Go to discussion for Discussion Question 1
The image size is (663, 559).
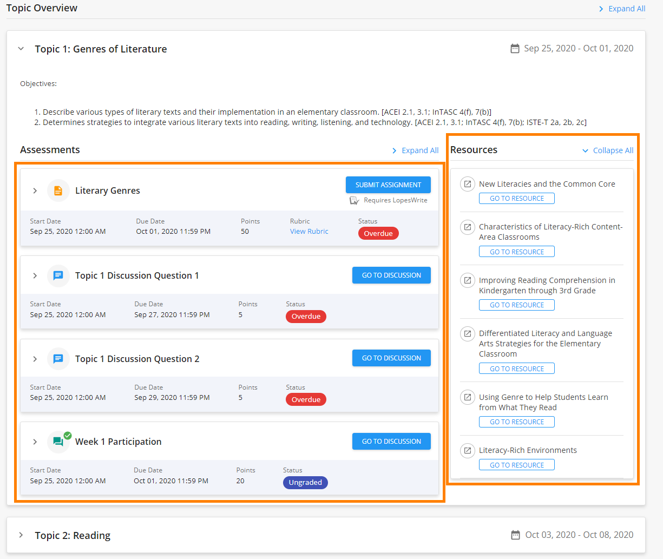[391, 275]
